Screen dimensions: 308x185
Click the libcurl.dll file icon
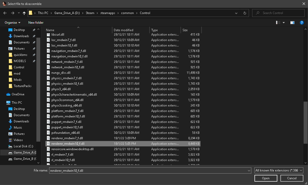[x=48, y=35]
